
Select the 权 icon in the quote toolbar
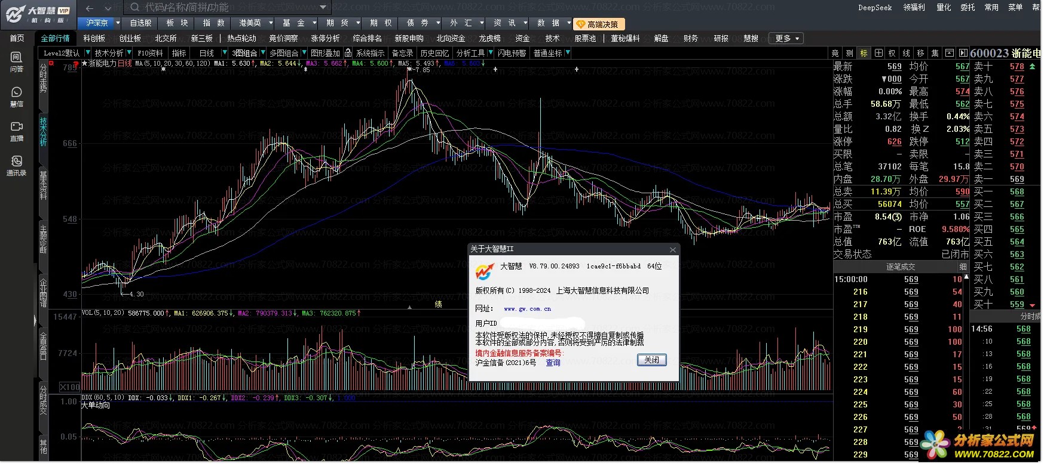coord(892,53)
